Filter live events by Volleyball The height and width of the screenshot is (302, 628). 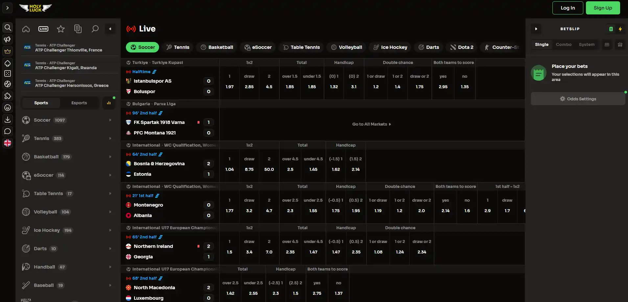pyautogui.click(x=347, y=47)
